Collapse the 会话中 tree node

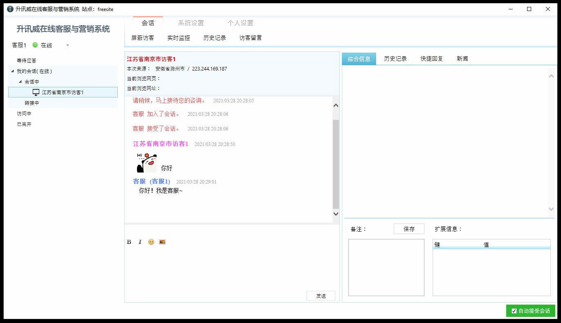20,82
